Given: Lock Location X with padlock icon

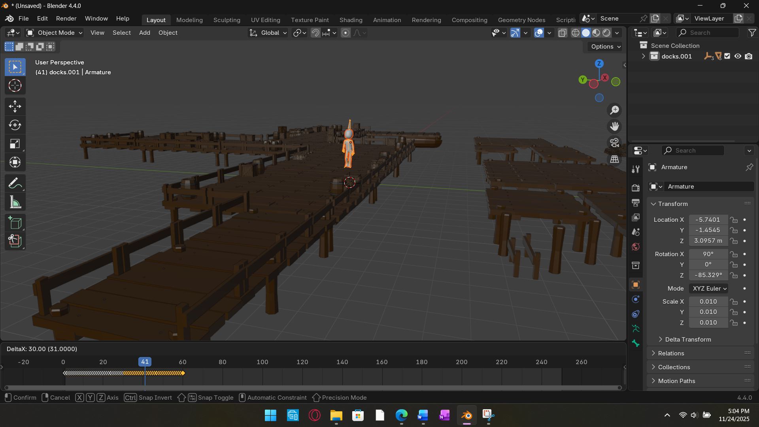Looking at the screenshot, I should tap(734, 220).
